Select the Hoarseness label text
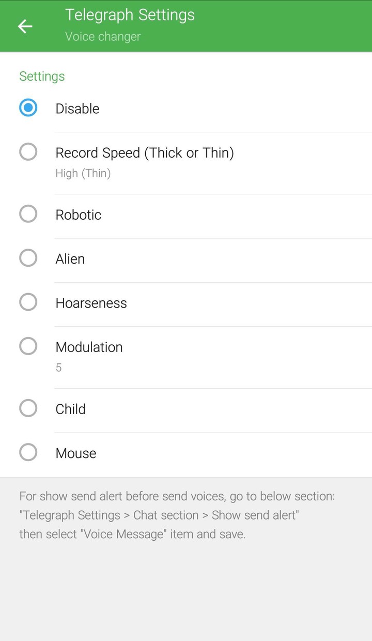The image size is (372, 641). click(x=91, y=303)
